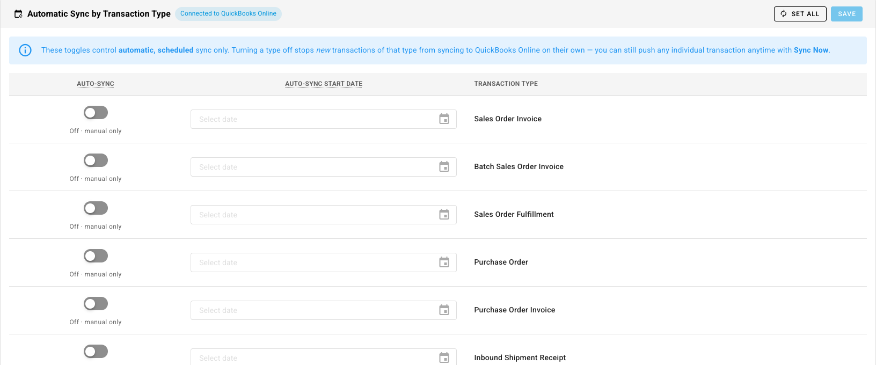Click the Sales Order Invoice transaction type label
Screen dimensions: 876x365
point(508,119)
